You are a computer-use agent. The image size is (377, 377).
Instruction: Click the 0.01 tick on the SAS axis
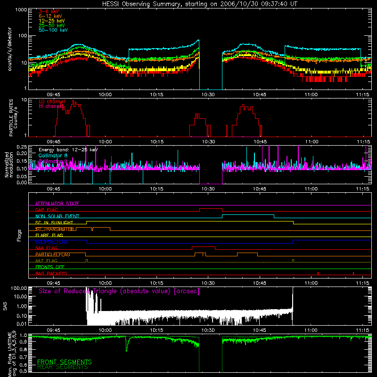pos(22,324)
